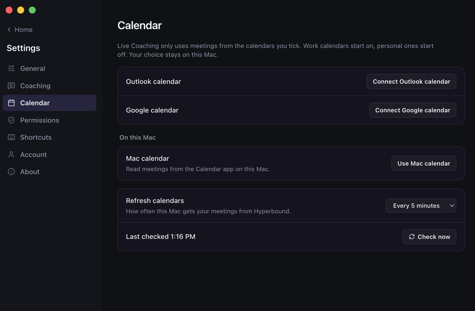Select Calendar in the settings sidebar

coord(49,103)
